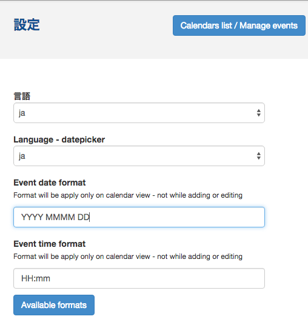This screenshot has height=322, width=308.
Task: Select the ja value in datepicker language box
Action: point(22,156)
